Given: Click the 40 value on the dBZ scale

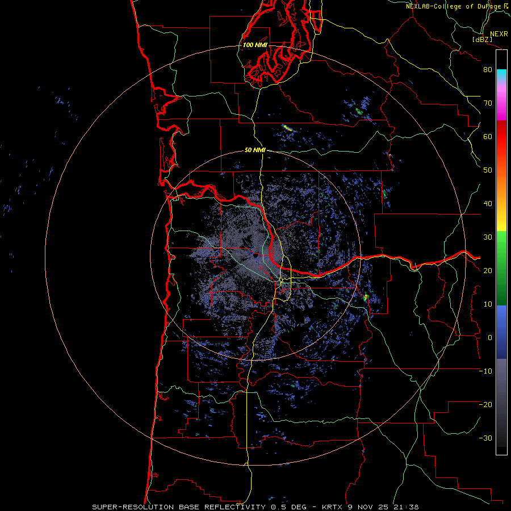Looking at the screenshot, I should click(x=488, y=204).
